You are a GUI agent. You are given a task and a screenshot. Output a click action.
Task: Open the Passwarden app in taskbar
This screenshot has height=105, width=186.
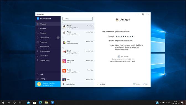tap(52, 102)
